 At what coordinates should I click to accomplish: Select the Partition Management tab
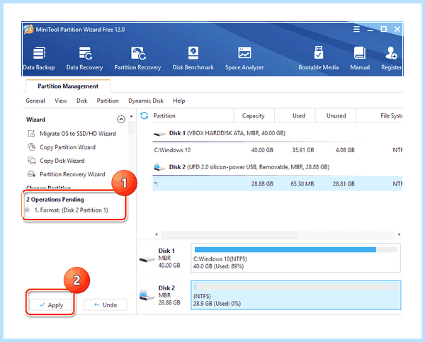(x=68, y=86)
